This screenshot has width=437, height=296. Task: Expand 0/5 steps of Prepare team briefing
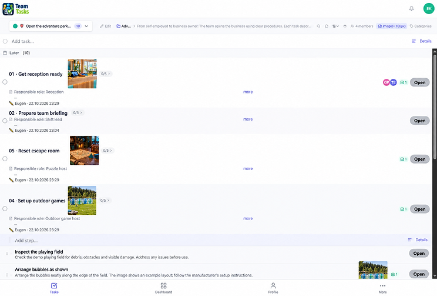(x=78, y=113)
